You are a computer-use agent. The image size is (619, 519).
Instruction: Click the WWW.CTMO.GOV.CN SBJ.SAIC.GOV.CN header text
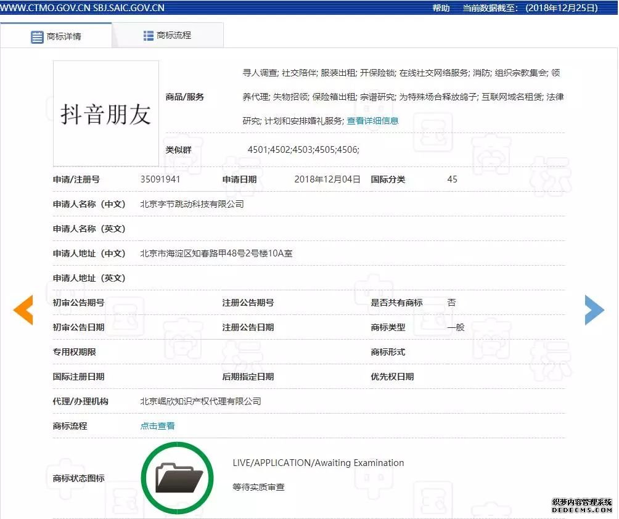coord(82,8)
